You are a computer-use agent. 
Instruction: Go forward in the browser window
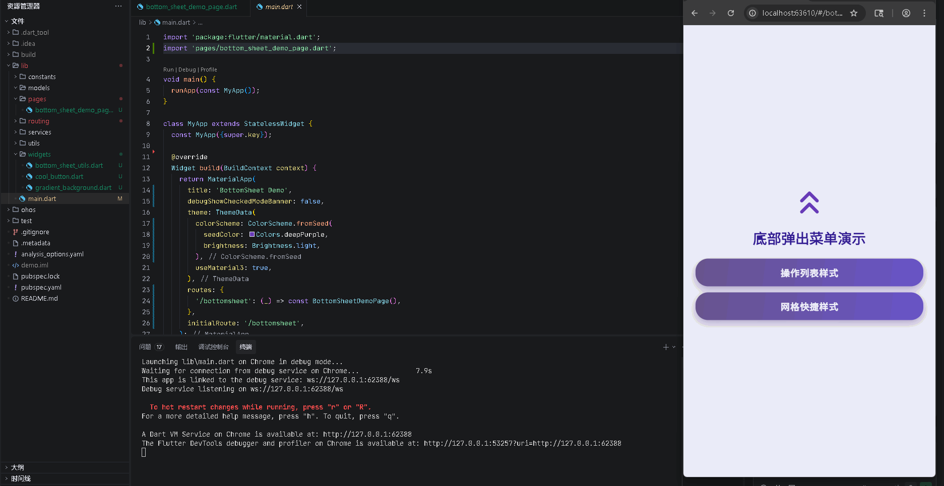pyautogui.click(x=713, y=13)
